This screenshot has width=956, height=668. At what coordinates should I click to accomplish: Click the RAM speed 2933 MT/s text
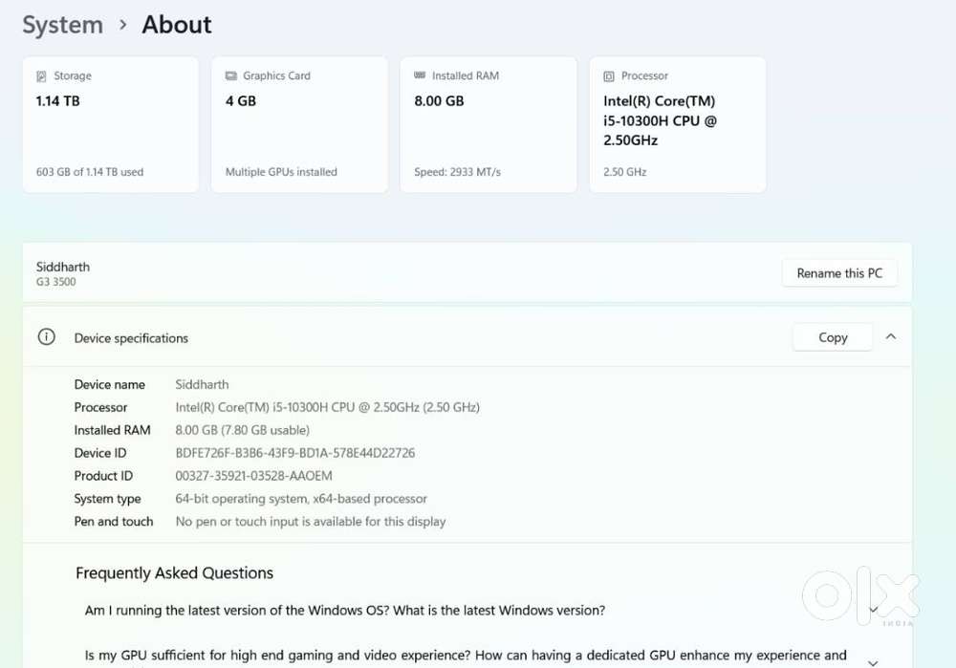point(457,172)
